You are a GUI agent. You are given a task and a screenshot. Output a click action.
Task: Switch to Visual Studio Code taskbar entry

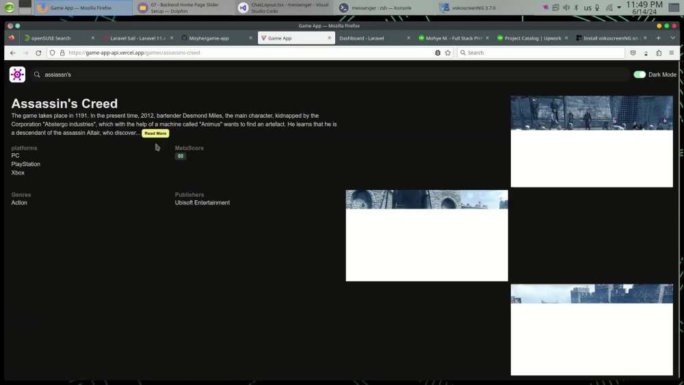(x=285, y=8)
